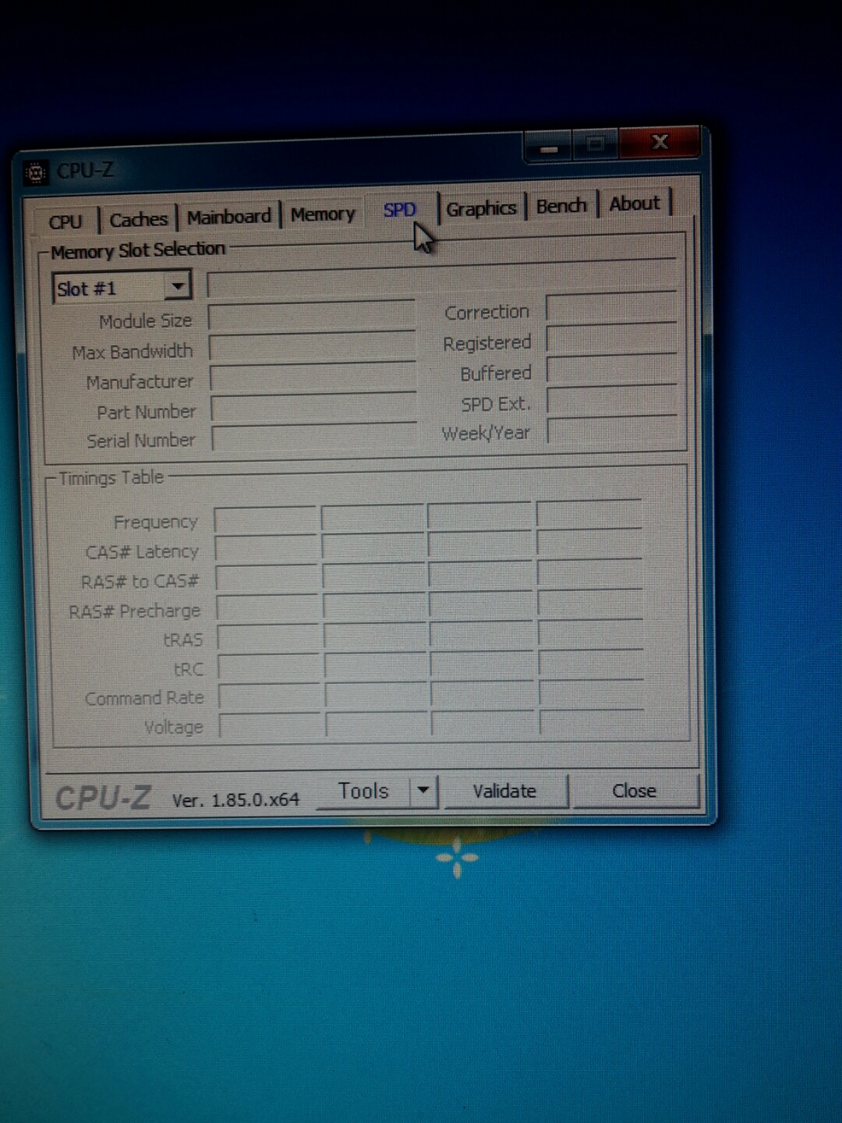Minimize the CPU-Z window
842x1123 pixels.
(x=549, y=148)
